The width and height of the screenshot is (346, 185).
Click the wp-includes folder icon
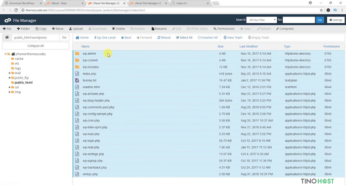coord(77,67)
